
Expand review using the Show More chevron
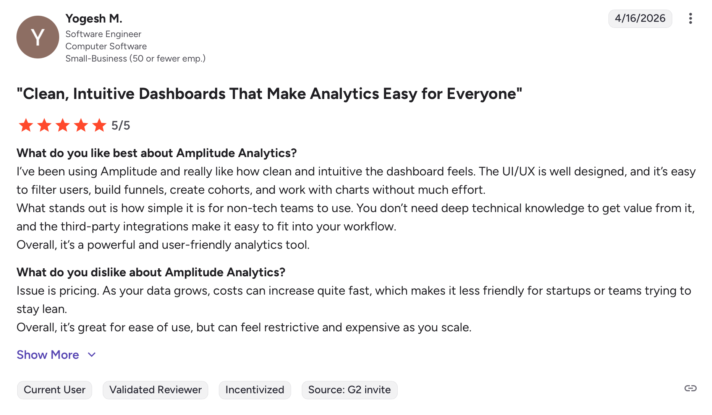92,355
